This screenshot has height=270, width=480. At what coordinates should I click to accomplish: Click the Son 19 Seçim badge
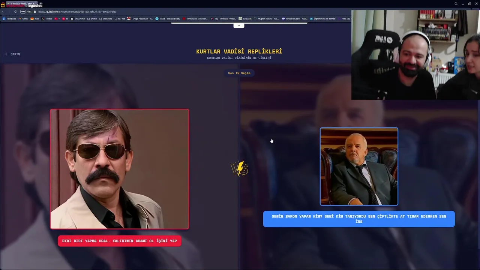tap(239, 73)
